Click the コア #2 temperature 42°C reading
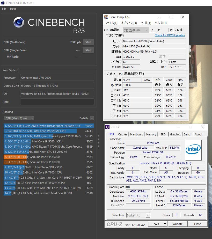The image size is (212, 239). [137, 100]
